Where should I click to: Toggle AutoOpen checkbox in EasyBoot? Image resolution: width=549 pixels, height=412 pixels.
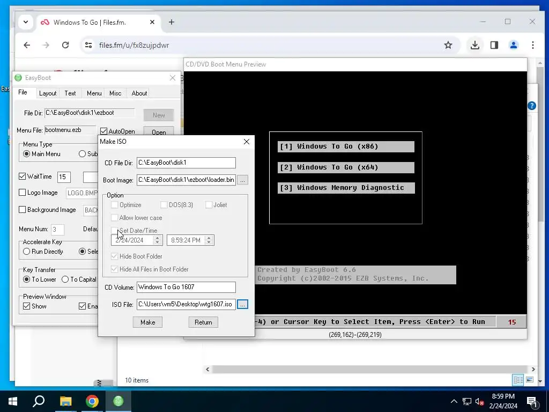[103, 131]
